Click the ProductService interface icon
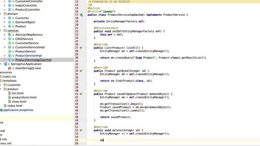Screen dimensions: 260x146 pos(10,52)
